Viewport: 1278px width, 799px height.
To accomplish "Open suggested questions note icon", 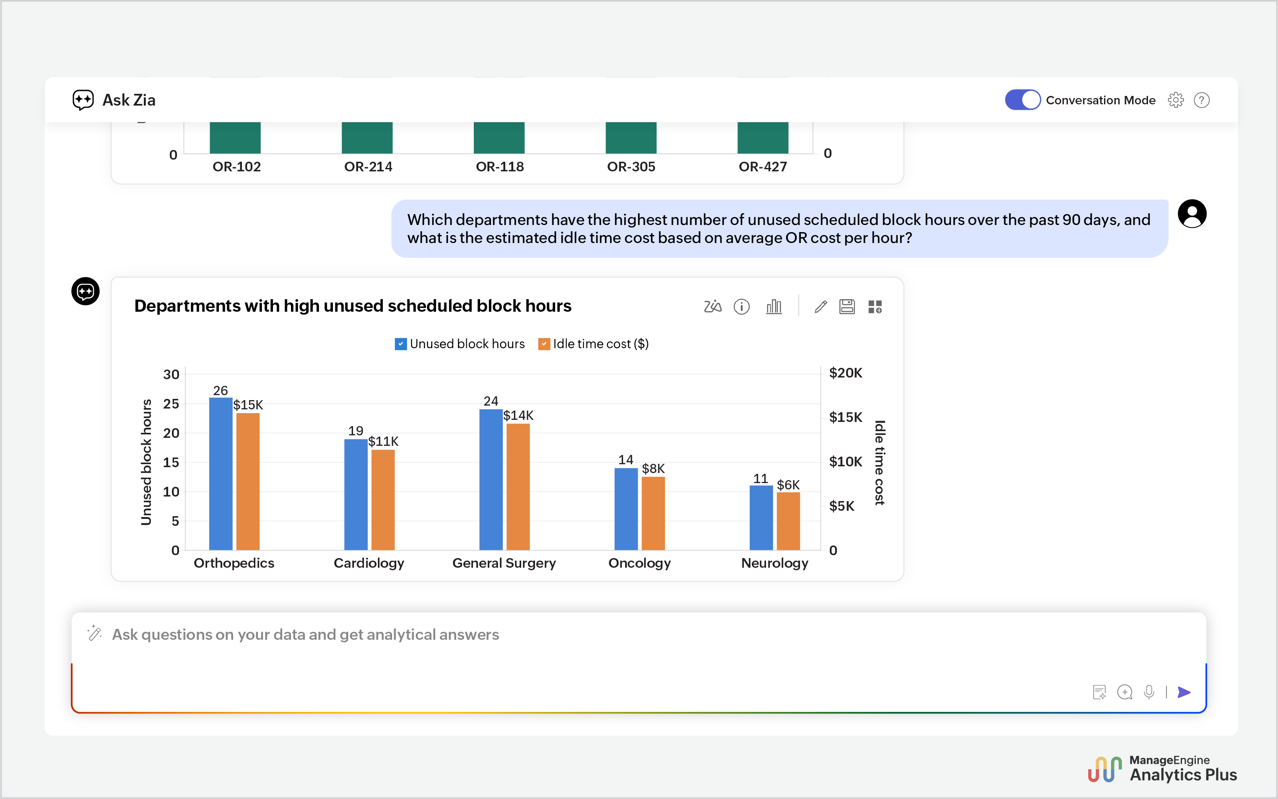I will pyautogui.click(x=1099, y=692).
